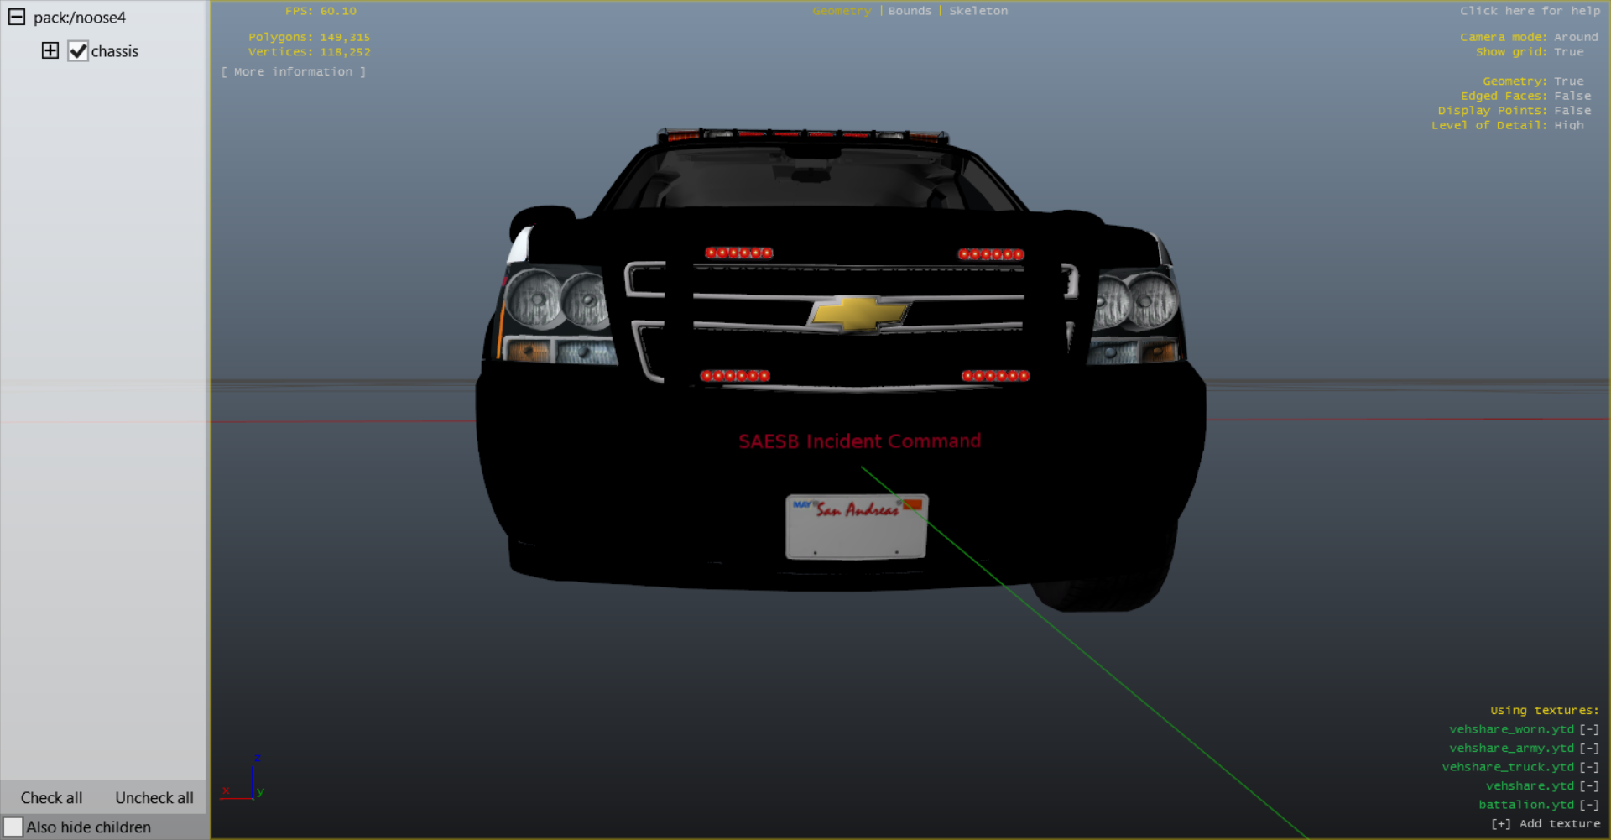Click the Using textures: heading

(x=1545, y=711)
